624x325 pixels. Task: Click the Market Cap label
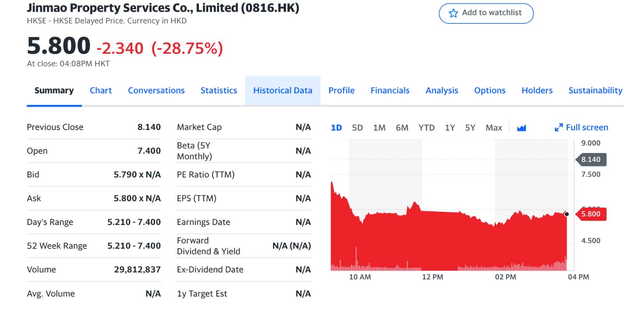199,127
